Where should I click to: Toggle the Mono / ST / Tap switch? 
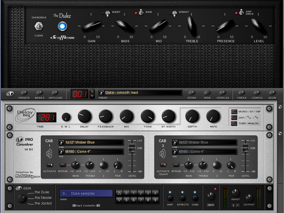(x=234, y=112)
